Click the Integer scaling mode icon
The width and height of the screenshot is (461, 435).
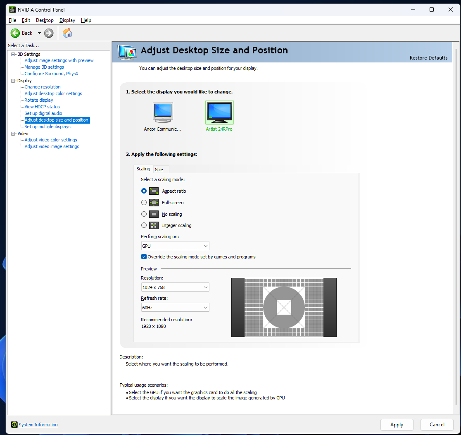154,225
